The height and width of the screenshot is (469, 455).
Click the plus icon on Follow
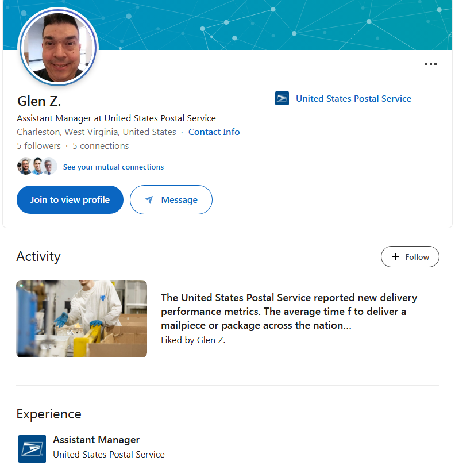[395, 257]
